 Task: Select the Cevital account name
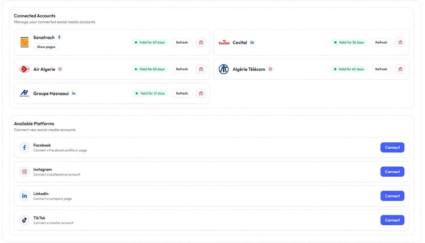[240, 42]
